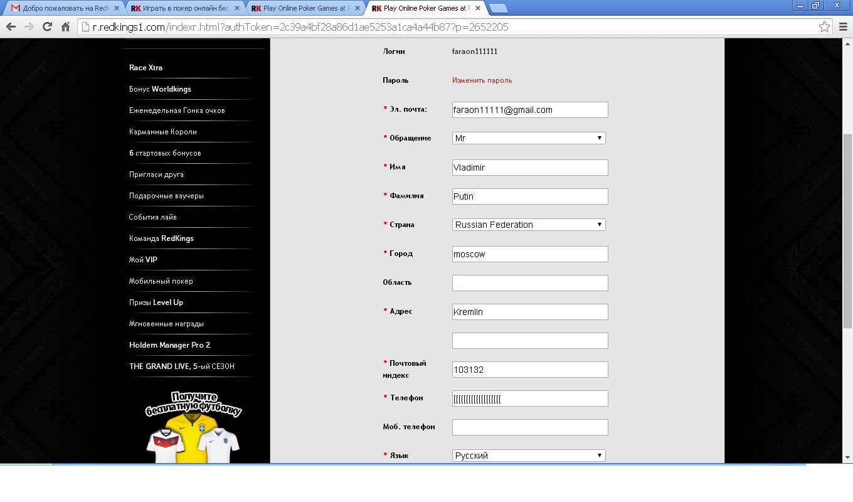The width and height of the screenshot is (853, 502).
Task: Switch to the Играть в покер онлайн tab
Action: pyautogui.click(x=182, y=8)
